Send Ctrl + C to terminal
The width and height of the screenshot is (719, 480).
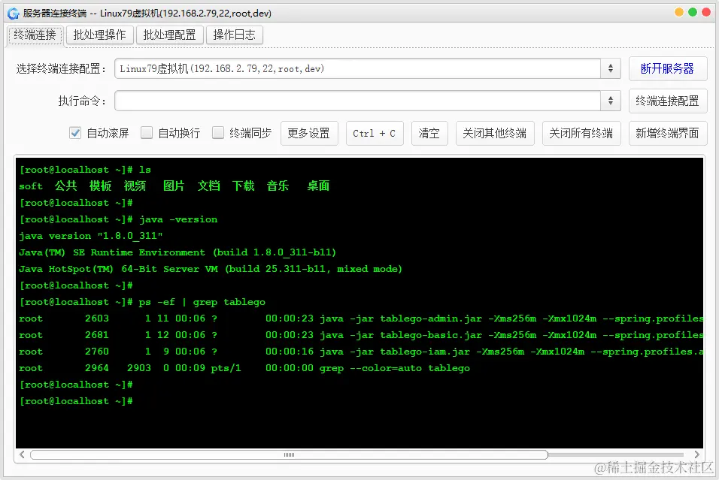tap(375, 133)
